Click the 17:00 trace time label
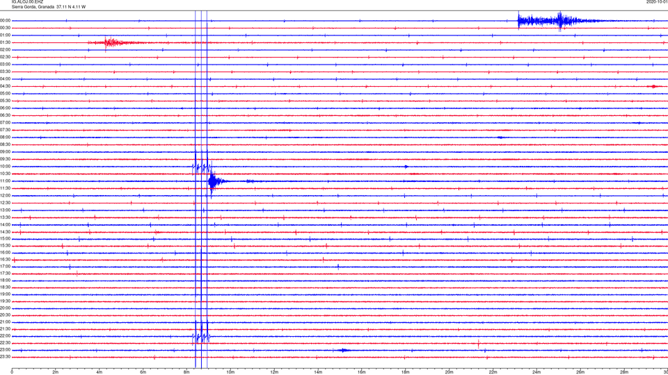The image size is (668, 375). coord(6,267)
